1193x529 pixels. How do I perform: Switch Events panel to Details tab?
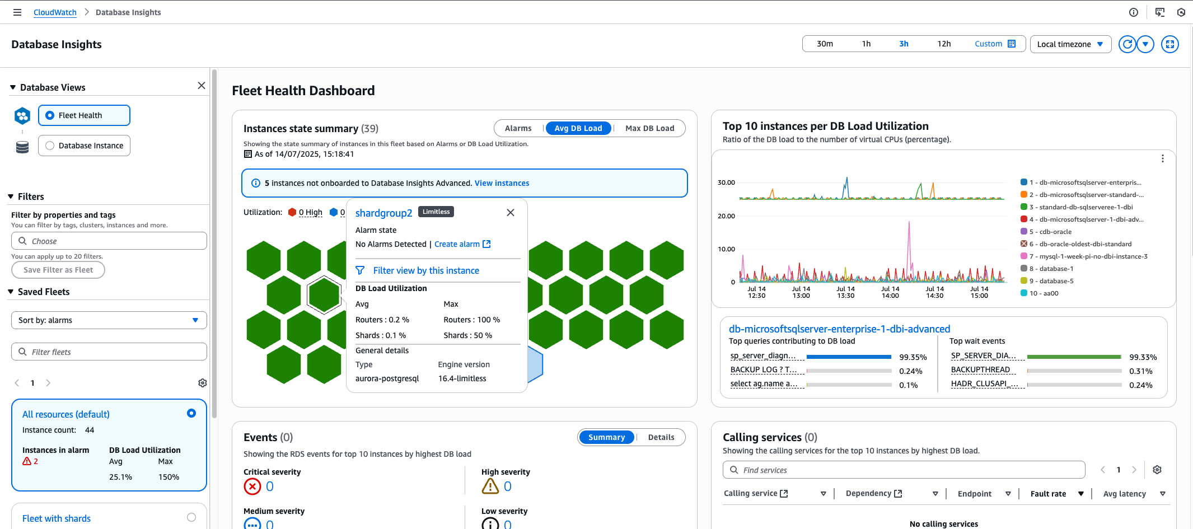point(661,437)
